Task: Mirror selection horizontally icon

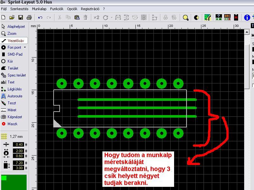Action: [118, 17]
